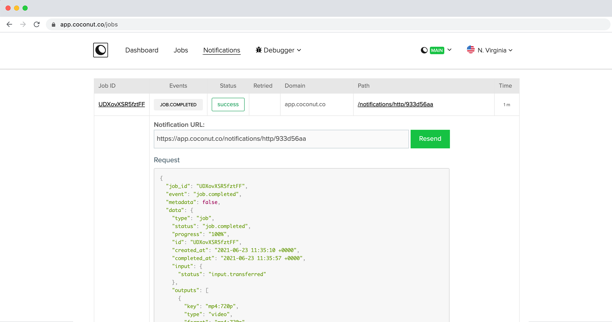This screenshot has height=322, width=612.
Task: Click the Coconut logo
Action: [x=100, y=50]
